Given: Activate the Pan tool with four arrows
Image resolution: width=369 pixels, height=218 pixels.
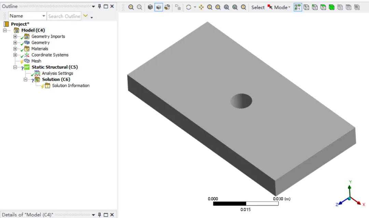Looking at the screenshot, I should [201, 7].
